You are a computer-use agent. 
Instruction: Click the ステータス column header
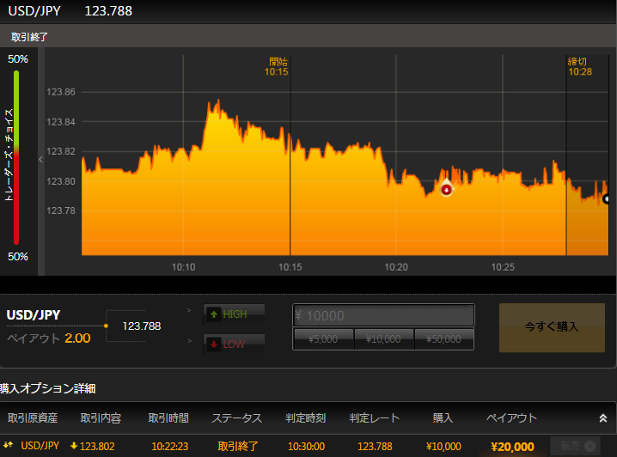[237, 417]
